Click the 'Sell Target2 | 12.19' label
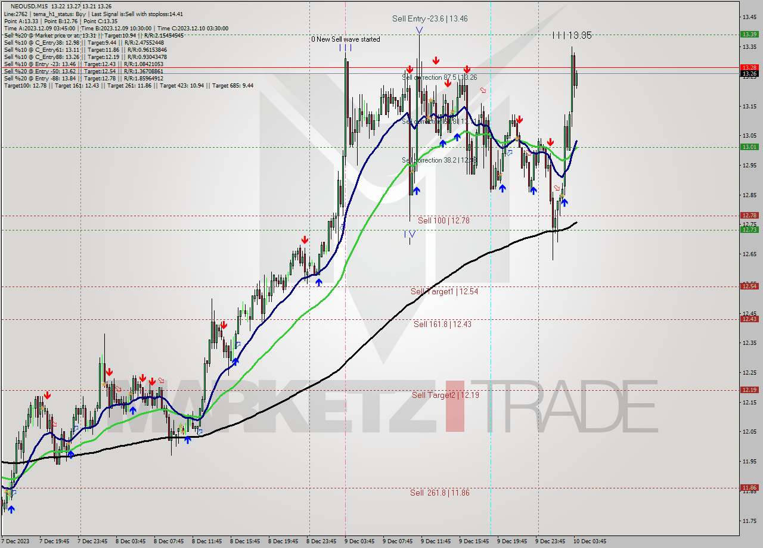763x548 pixels. click(445, 395)
